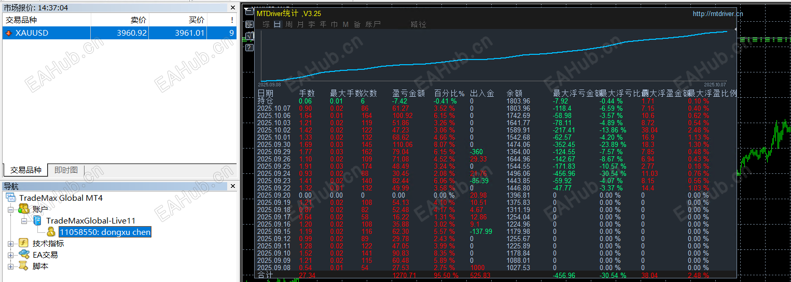Open the question mark help icon
The width and height of the screenshot is (791, 282).
pyautogui.click(x=249, y=48)
